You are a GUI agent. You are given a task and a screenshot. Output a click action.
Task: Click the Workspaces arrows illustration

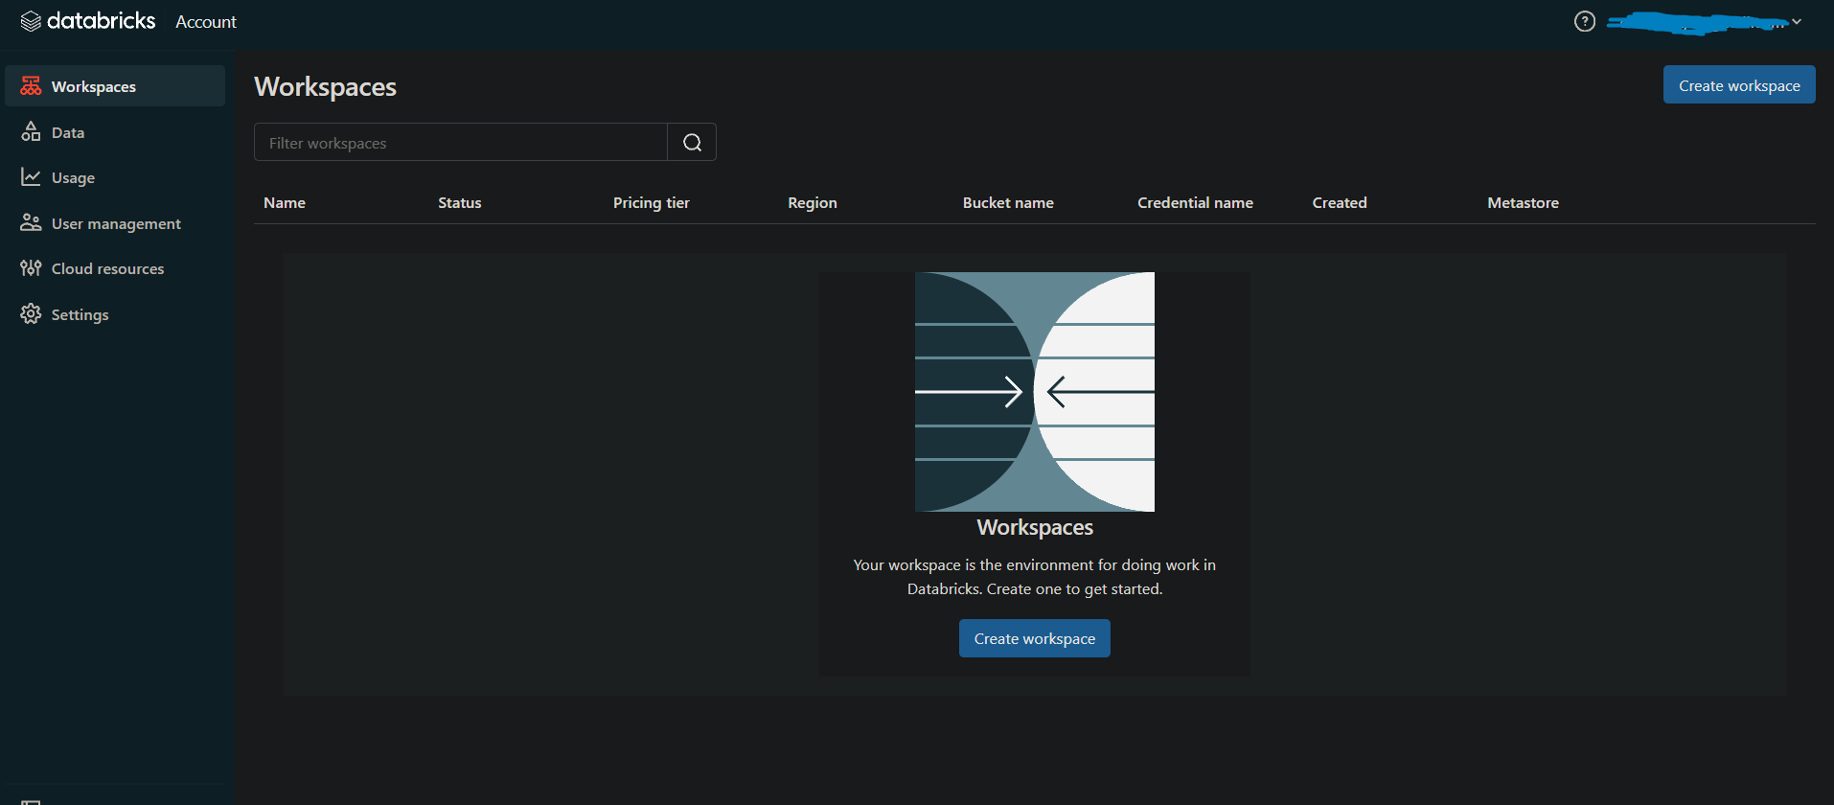point(1035,392)
